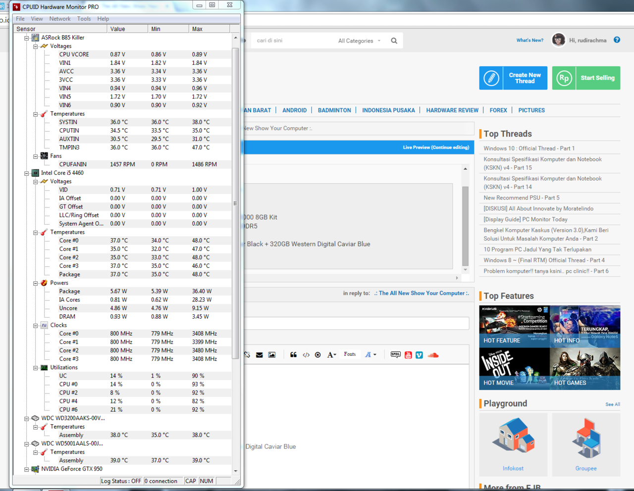
Task: Click the Fans icon in sensor tree
Action: click(x=44, y=156)
